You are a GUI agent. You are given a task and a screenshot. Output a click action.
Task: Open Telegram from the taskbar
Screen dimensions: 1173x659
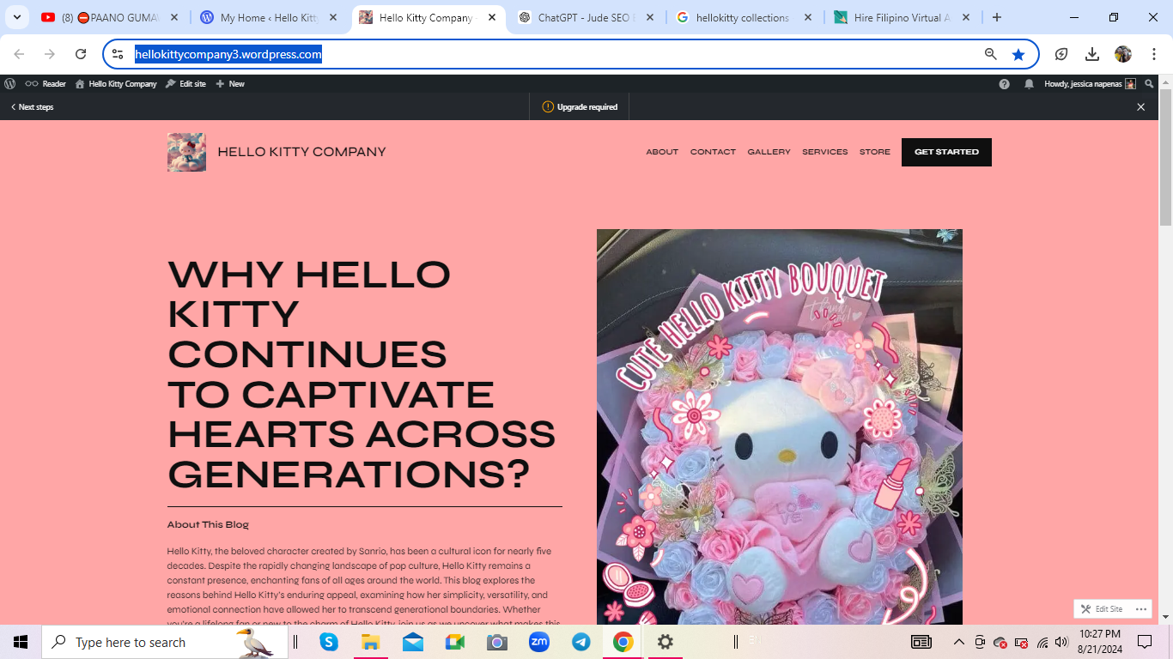[581, 642]
